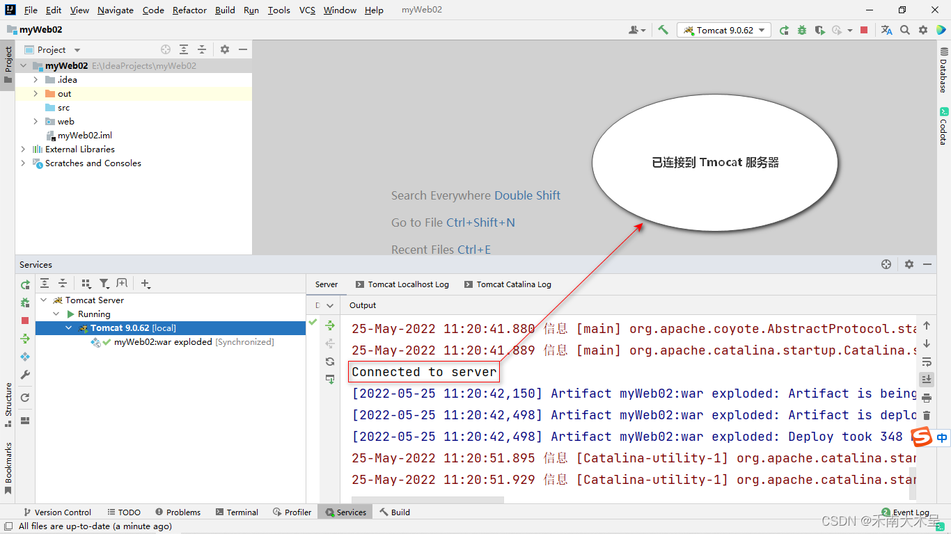Toggle the Group Servers view option
Viewport: 951px width, 534px height.
(x=86, y=283)
